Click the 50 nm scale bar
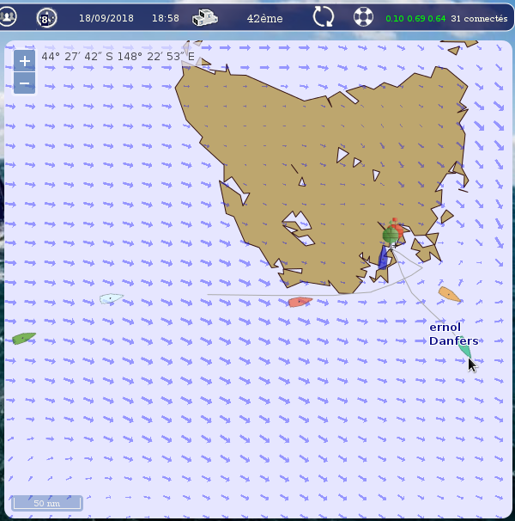Screen dimensions: 515x521 pyautogui.click(x=47, y=502)
